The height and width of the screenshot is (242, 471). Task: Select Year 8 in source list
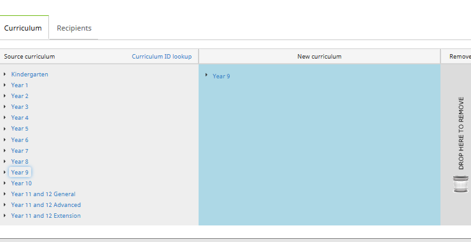point(20,161)
